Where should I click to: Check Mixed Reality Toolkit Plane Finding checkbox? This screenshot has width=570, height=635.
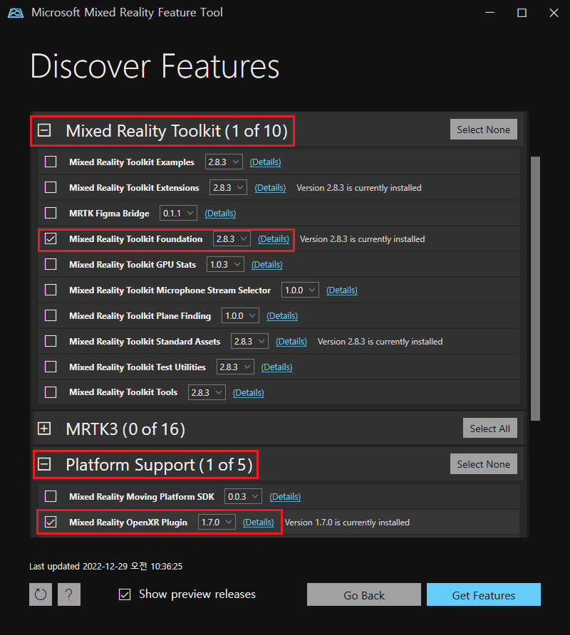(51, 315)
